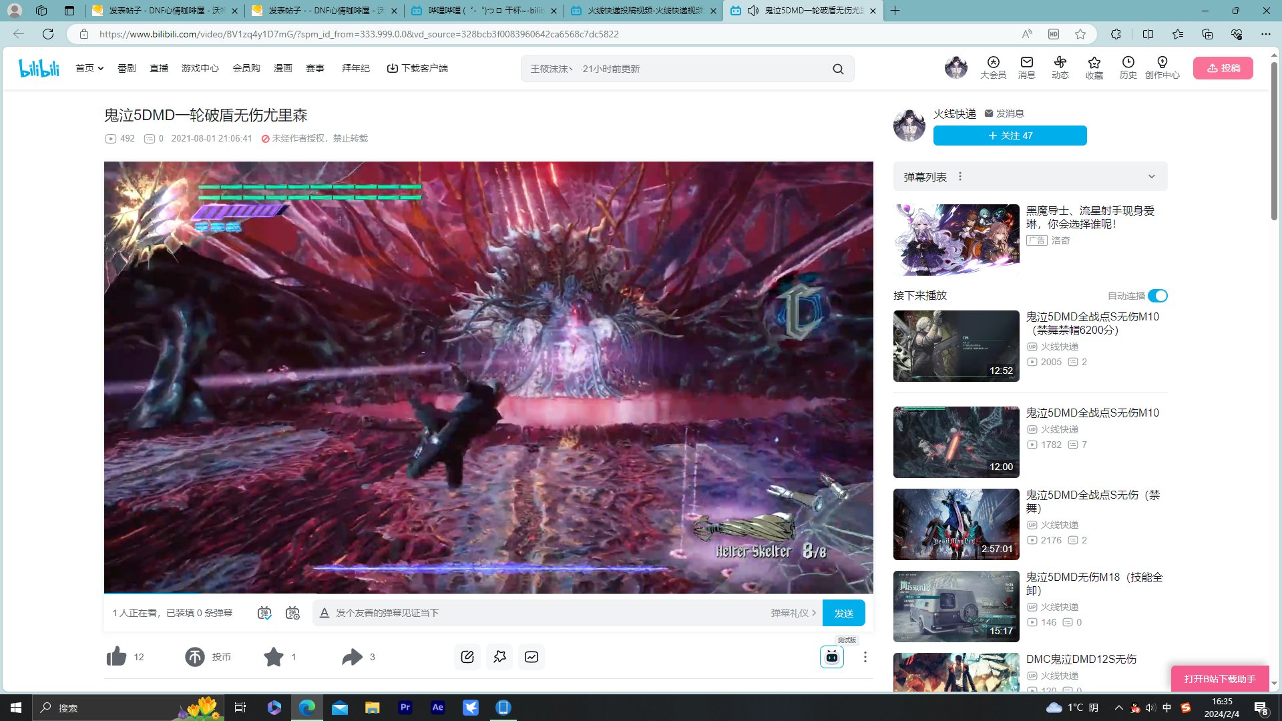Click the 下载客户端 link
Image resolution: width=1282 pixels, height=721 pixels.
point(417,68)
